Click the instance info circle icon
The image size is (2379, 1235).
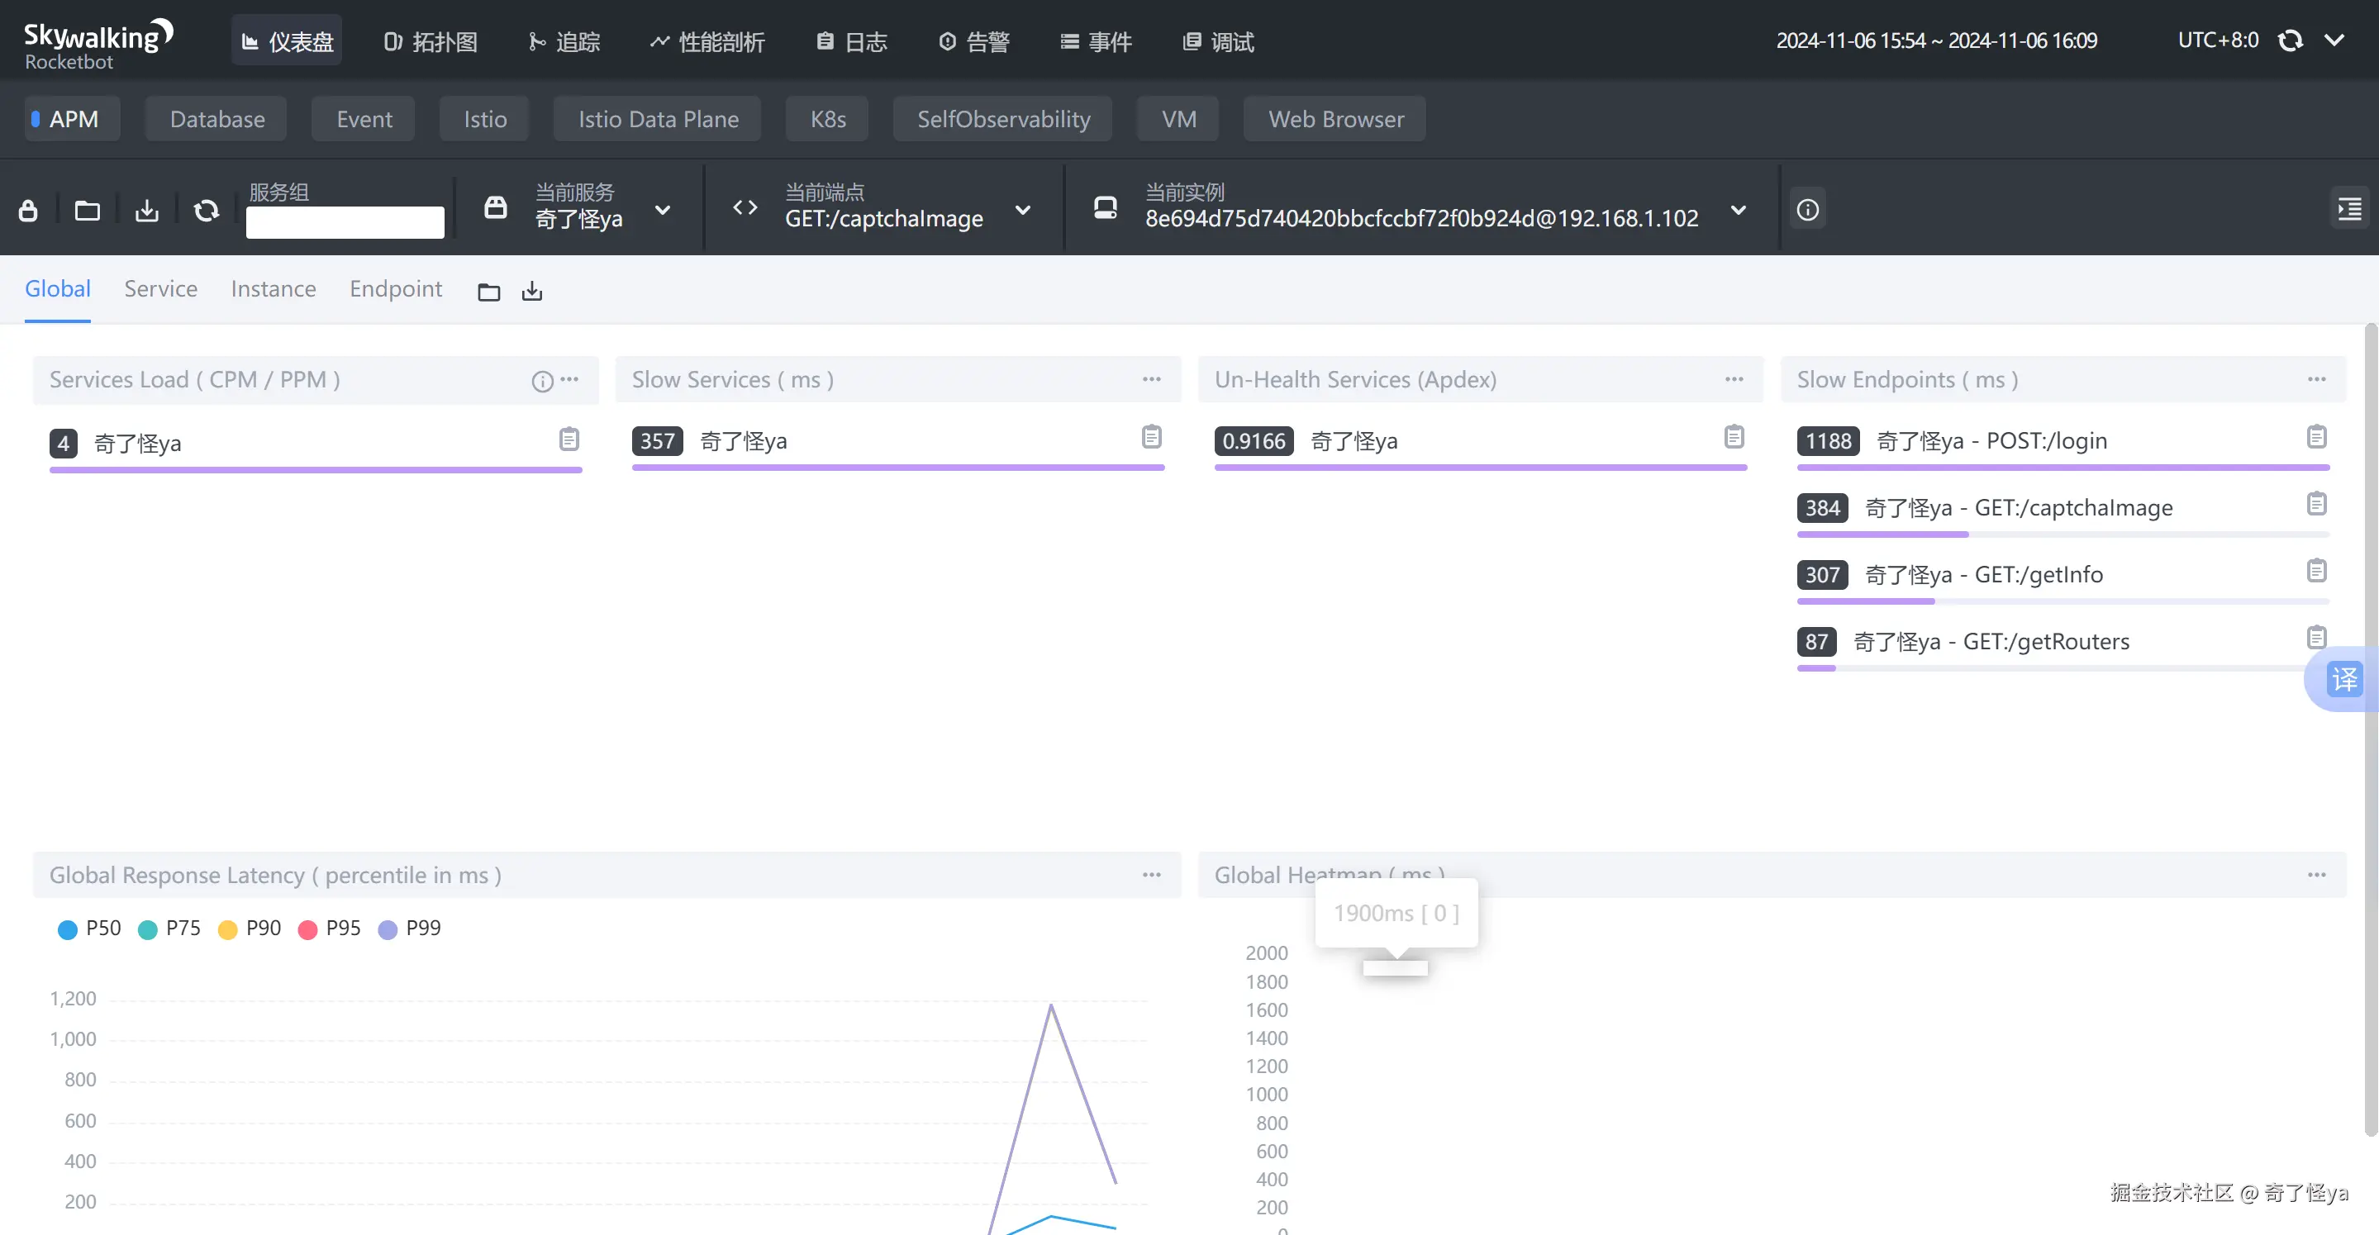(x=1807, y=211)
